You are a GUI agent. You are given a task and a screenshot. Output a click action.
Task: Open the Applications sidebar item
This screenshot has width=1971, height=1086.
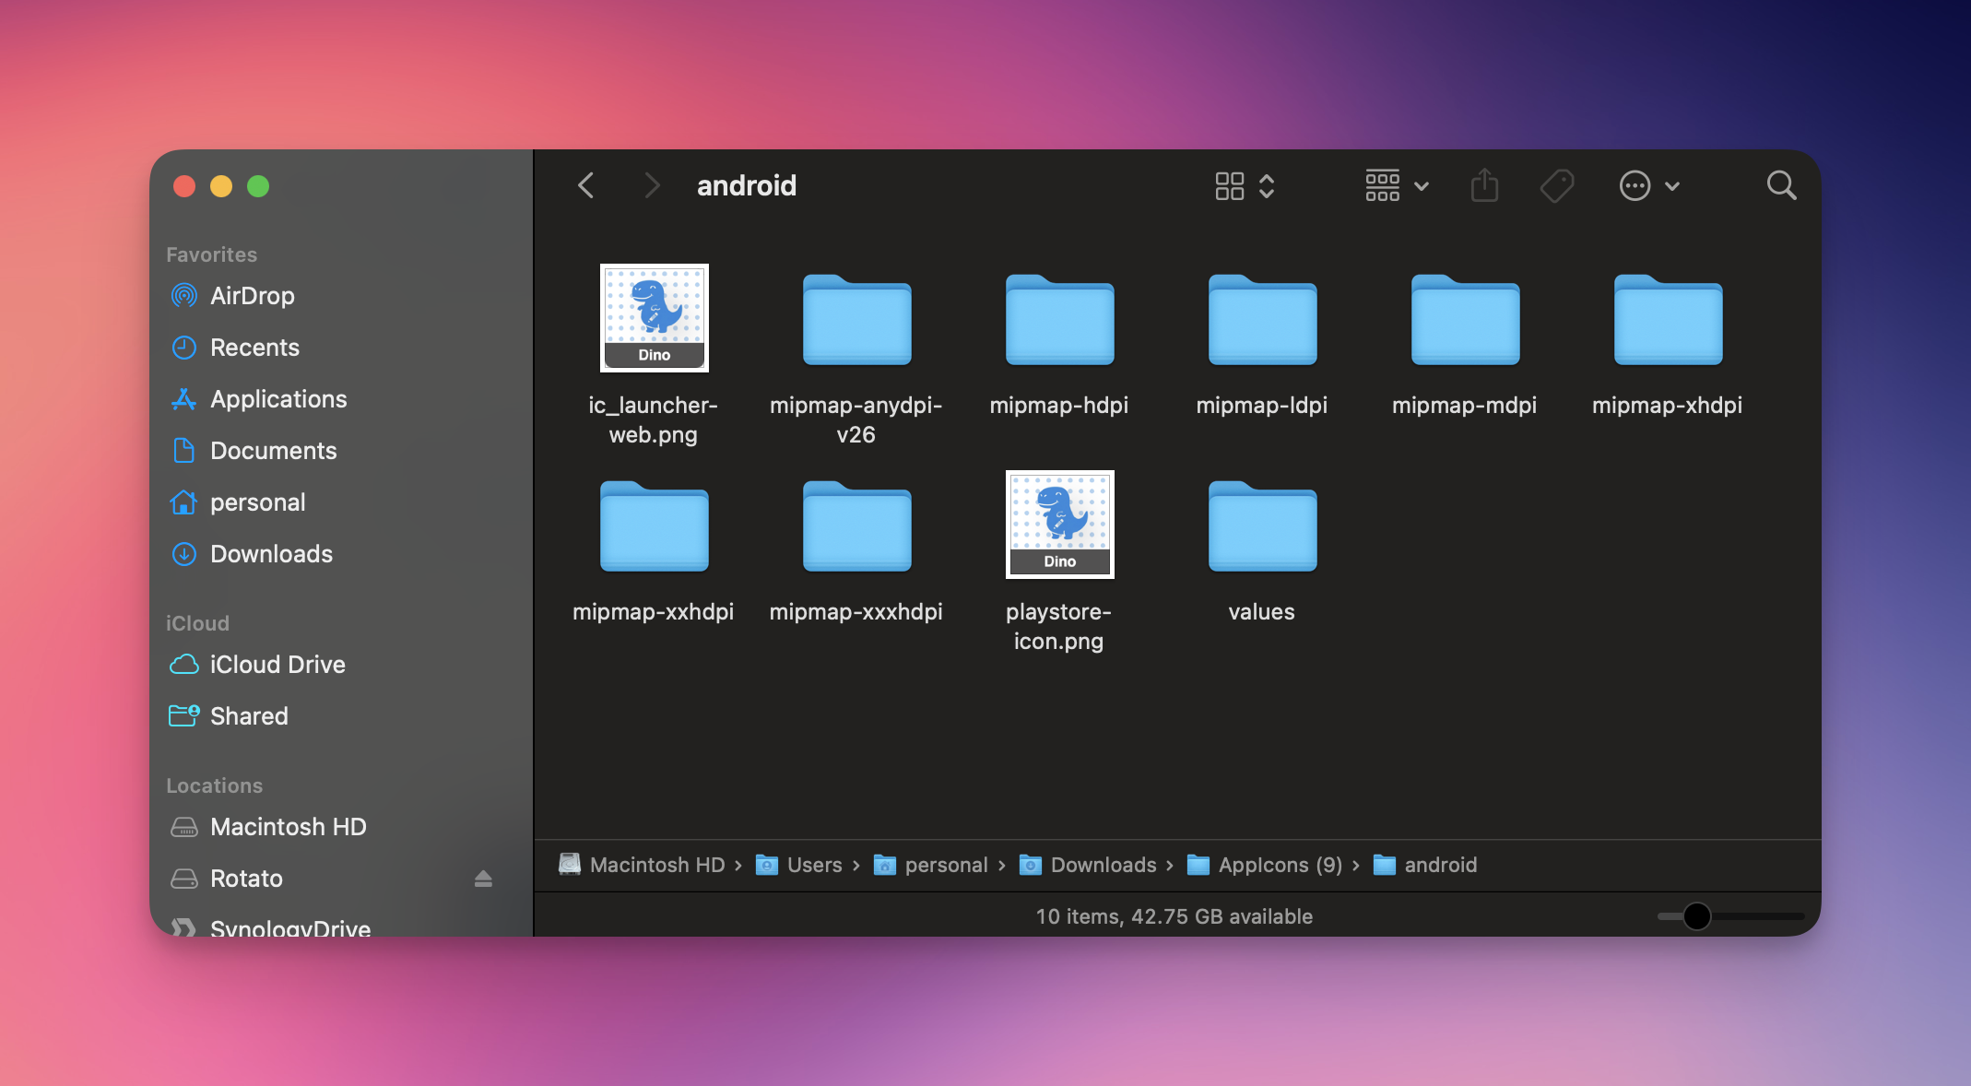coord(277,399)
